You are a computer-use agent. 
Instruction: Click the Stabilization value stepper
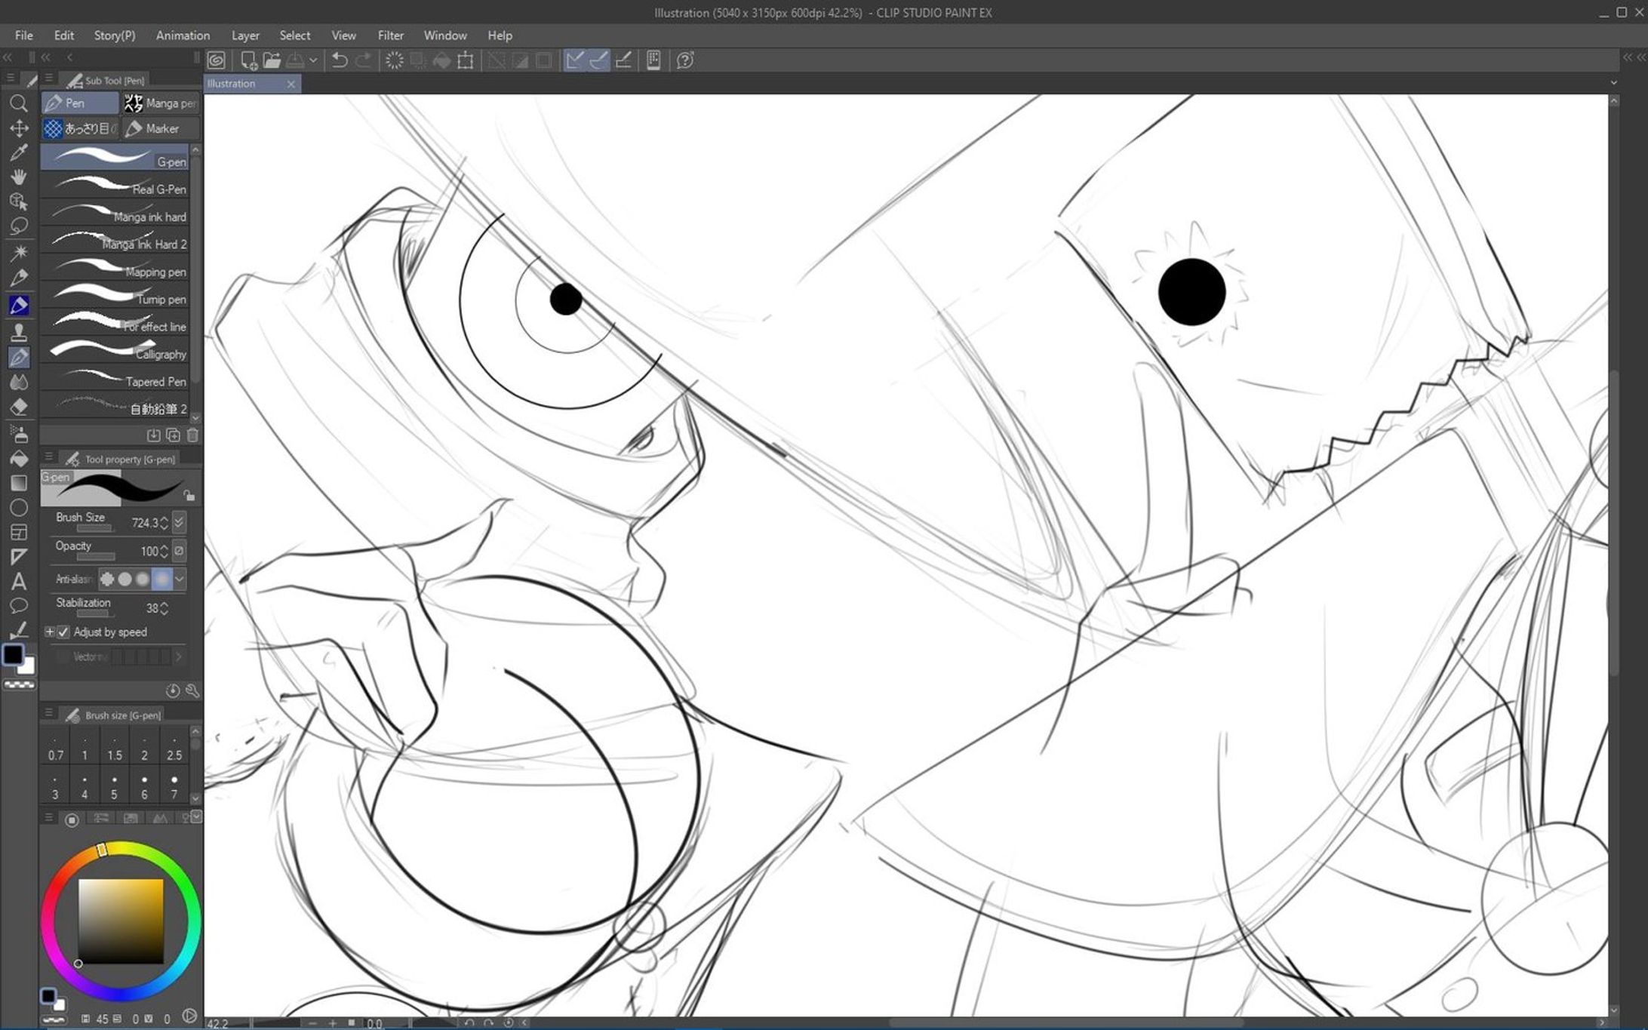(164, 608)
